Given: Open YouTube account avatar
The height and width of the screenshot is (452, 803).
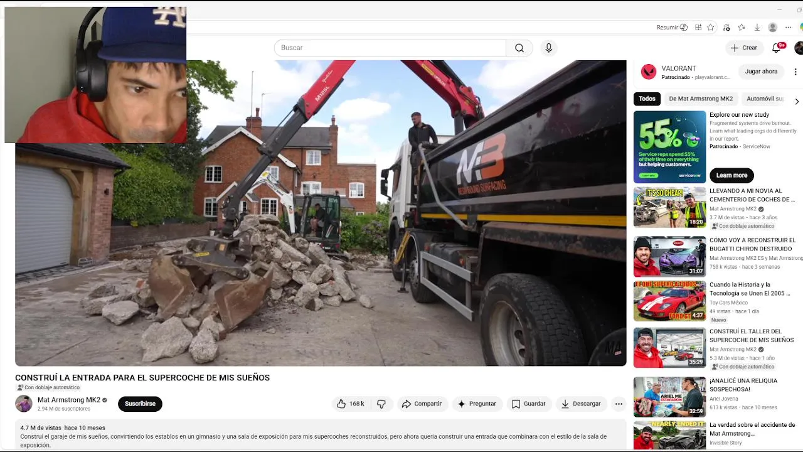Looking at the screenshot, I should coord(799,48).
